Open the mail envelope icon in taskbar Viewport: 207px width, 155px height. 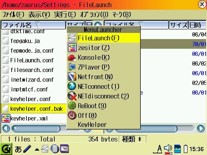click(65, 149)
